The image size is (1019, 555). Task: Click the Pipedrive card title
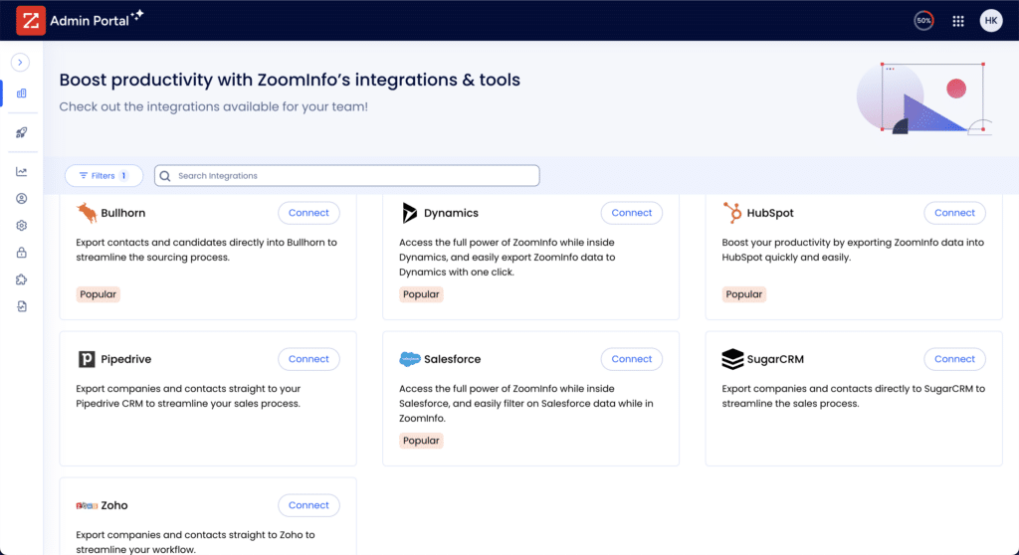126,359
